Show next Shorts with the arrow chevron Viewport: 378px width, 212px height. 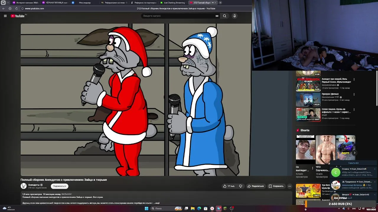pyautogui.click(x=354, y=153)
